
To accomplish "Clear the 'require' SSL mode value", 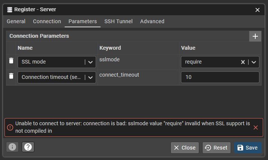I will 243,62.
